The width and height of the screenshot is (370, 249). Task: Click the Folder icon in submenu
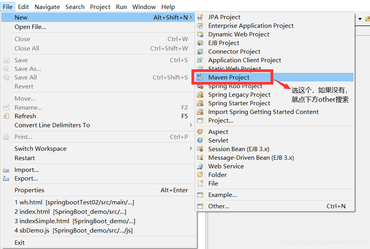(x=200, y=175)
